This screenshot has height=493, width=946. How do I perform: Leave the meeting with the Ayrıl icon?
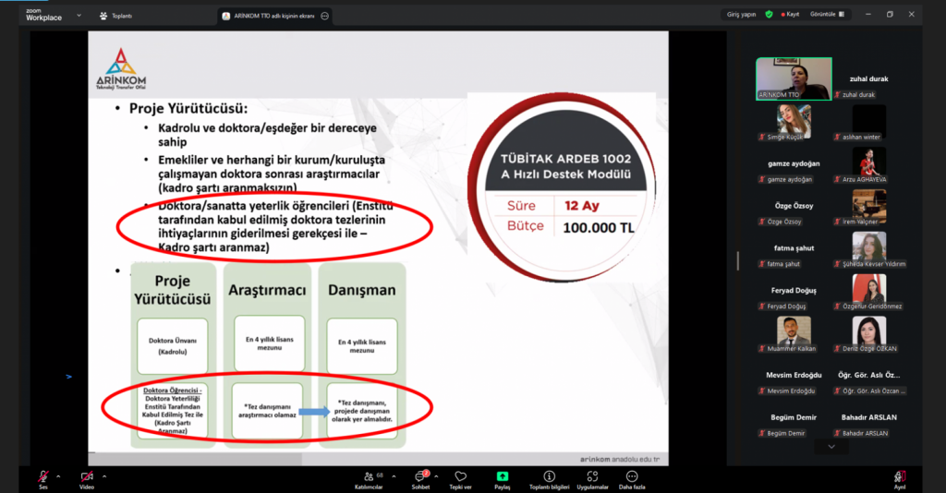[x=900, y=476]
